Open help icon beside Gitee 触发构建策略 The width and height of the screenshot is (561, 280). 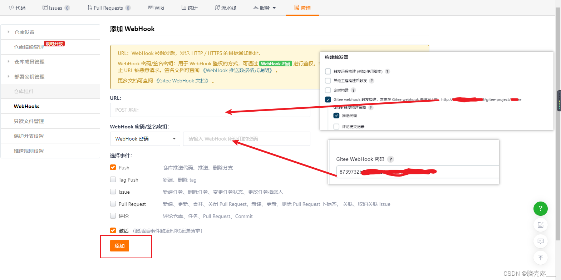[371, 107]
